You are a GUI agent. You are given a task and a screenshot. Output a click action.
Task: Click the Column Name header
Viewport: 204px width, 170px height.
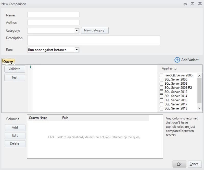(38, 118)
